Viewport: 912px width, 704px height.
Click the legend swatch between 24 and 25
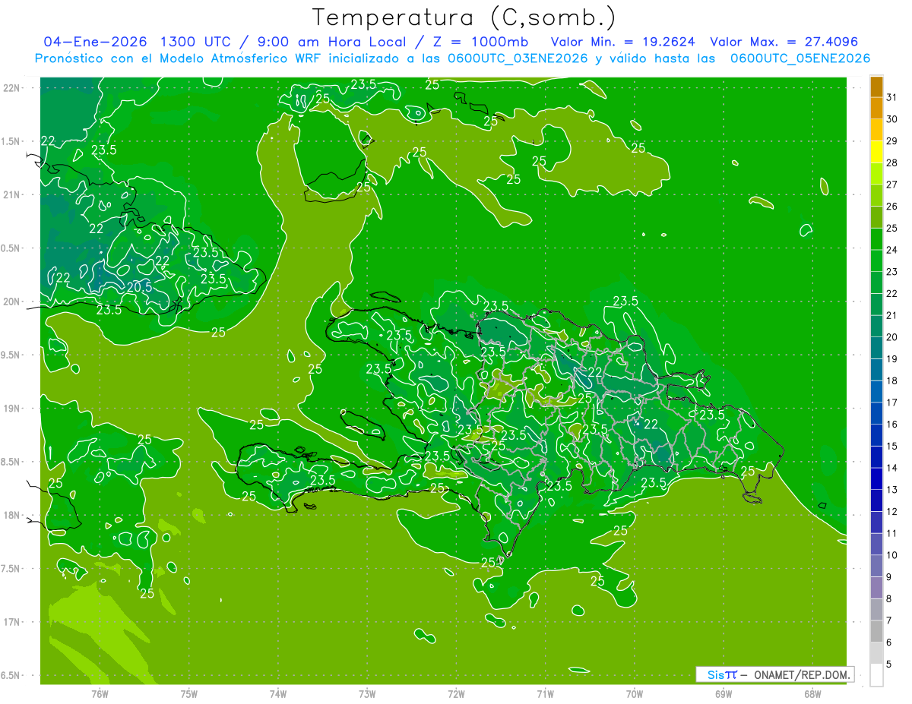pyautogui.click(x=876, y=239)
